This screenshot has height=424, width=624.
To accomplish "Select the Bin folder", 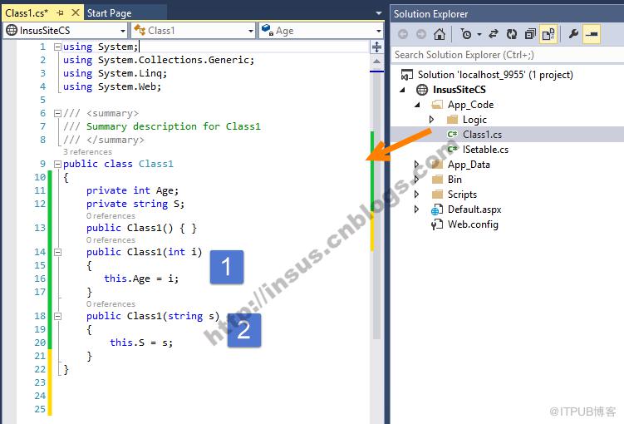I will (x=454, y=180).
